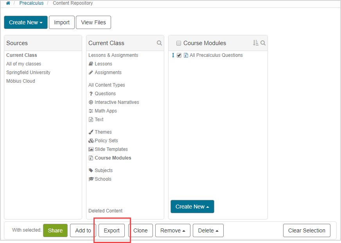Click the home icon in breadcrumb
Image resolution: width=341 pixels, height=243 pixels.
pos(8,3)
